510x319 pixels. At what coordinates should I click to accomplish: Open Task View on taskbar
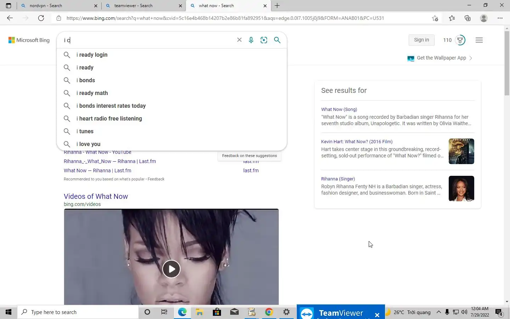click(x=164, y=312)
